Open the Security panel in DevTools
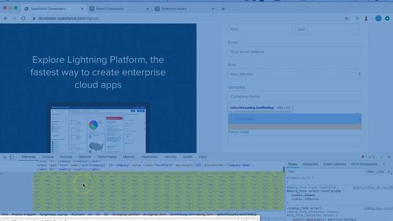393x221 pixels. [x=171, y=157]
